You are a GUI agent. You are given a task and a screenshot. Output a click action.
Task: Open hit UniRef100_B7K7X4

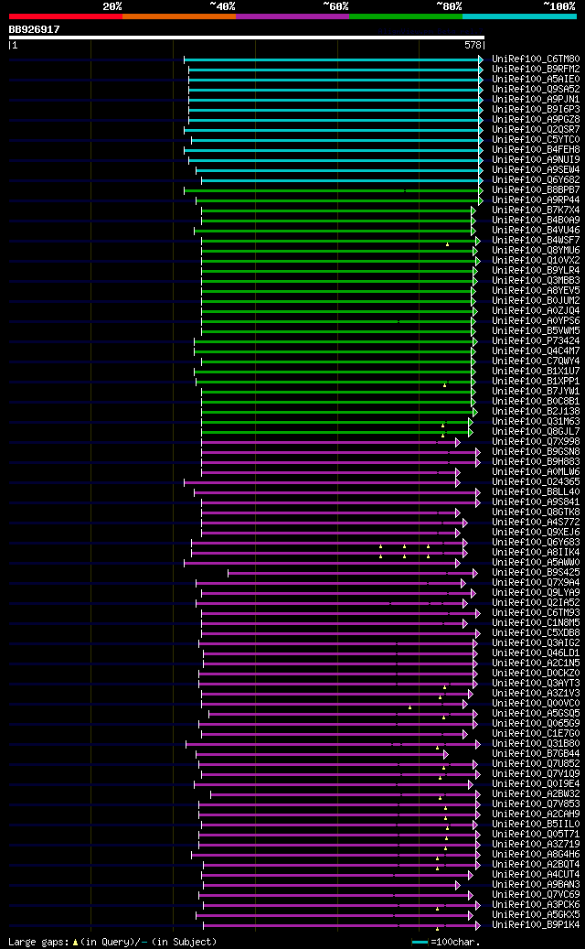pyautogui.click(x=536, y=210)
